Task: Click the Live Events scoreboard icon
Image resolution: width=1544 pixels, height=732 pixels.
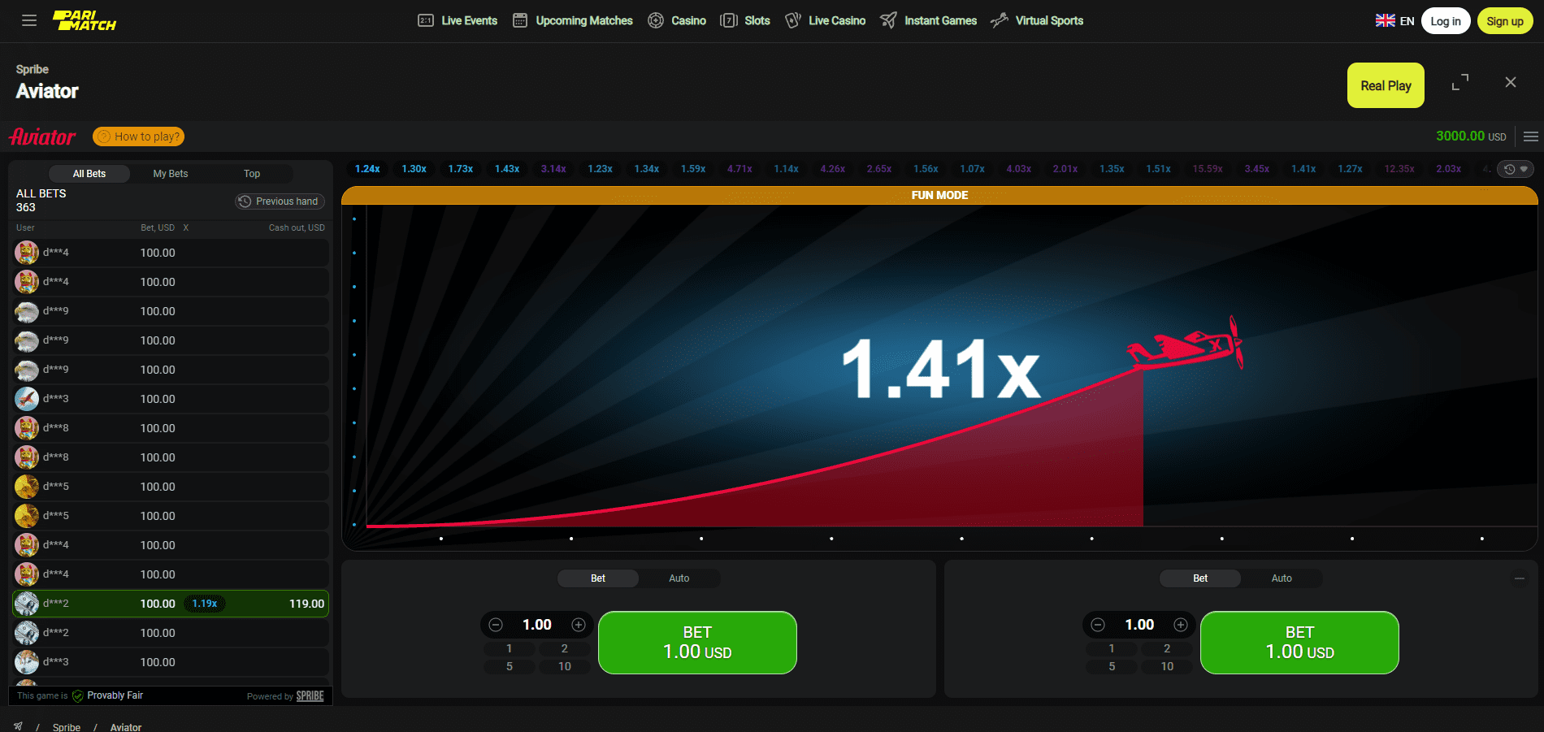Action: coord(426,20)
